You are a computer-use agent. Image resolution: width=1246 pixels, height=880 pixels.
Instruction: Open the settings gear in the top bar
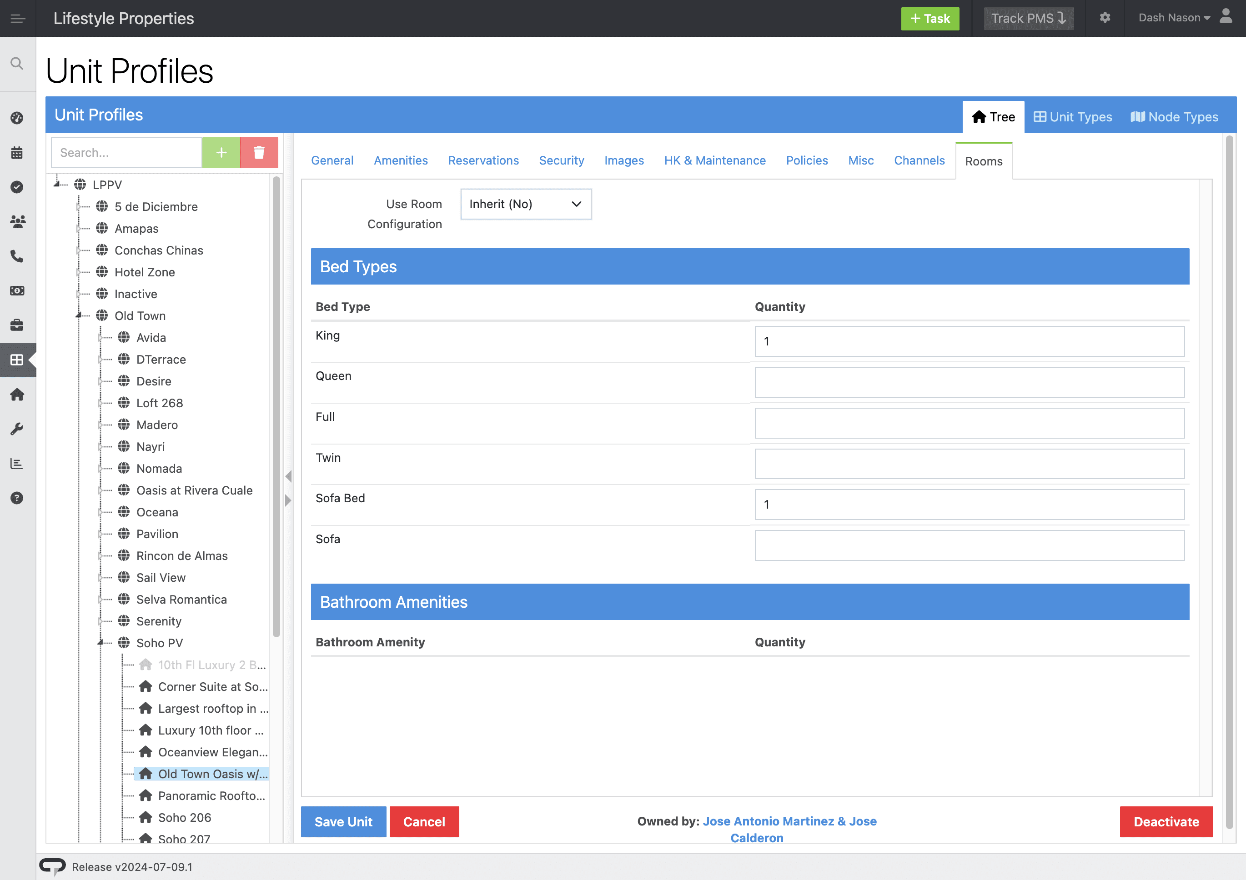click(1105, 18)
